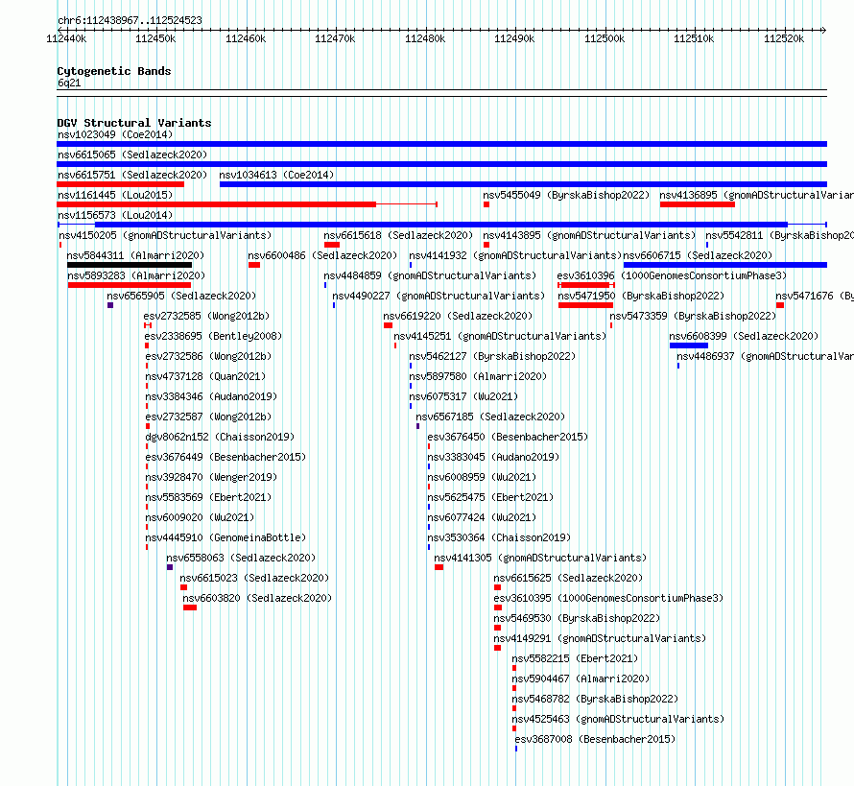
Task: Select nsv5897580 (Almarri2020) label
Action: pyautogui.click(x=478, y=376)
